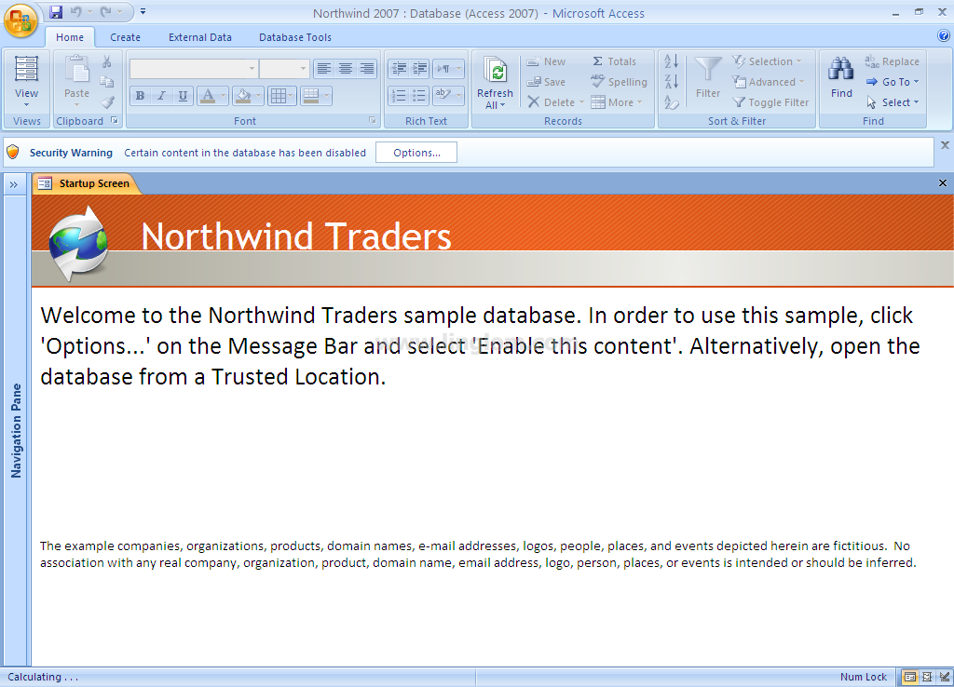
Task: Click the Cut scissors icon
Action: click(x=107, y=61)
